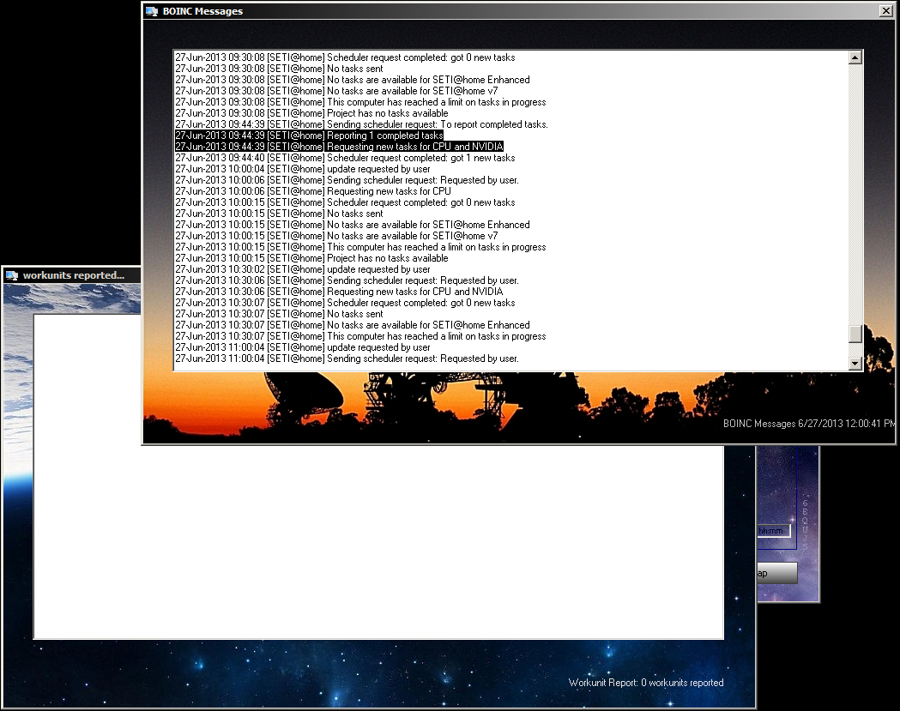Select 09:30:08 'reached a limit on tasks' line
Image resolution: width=900 pixels, height=711 pixels.
360,102
